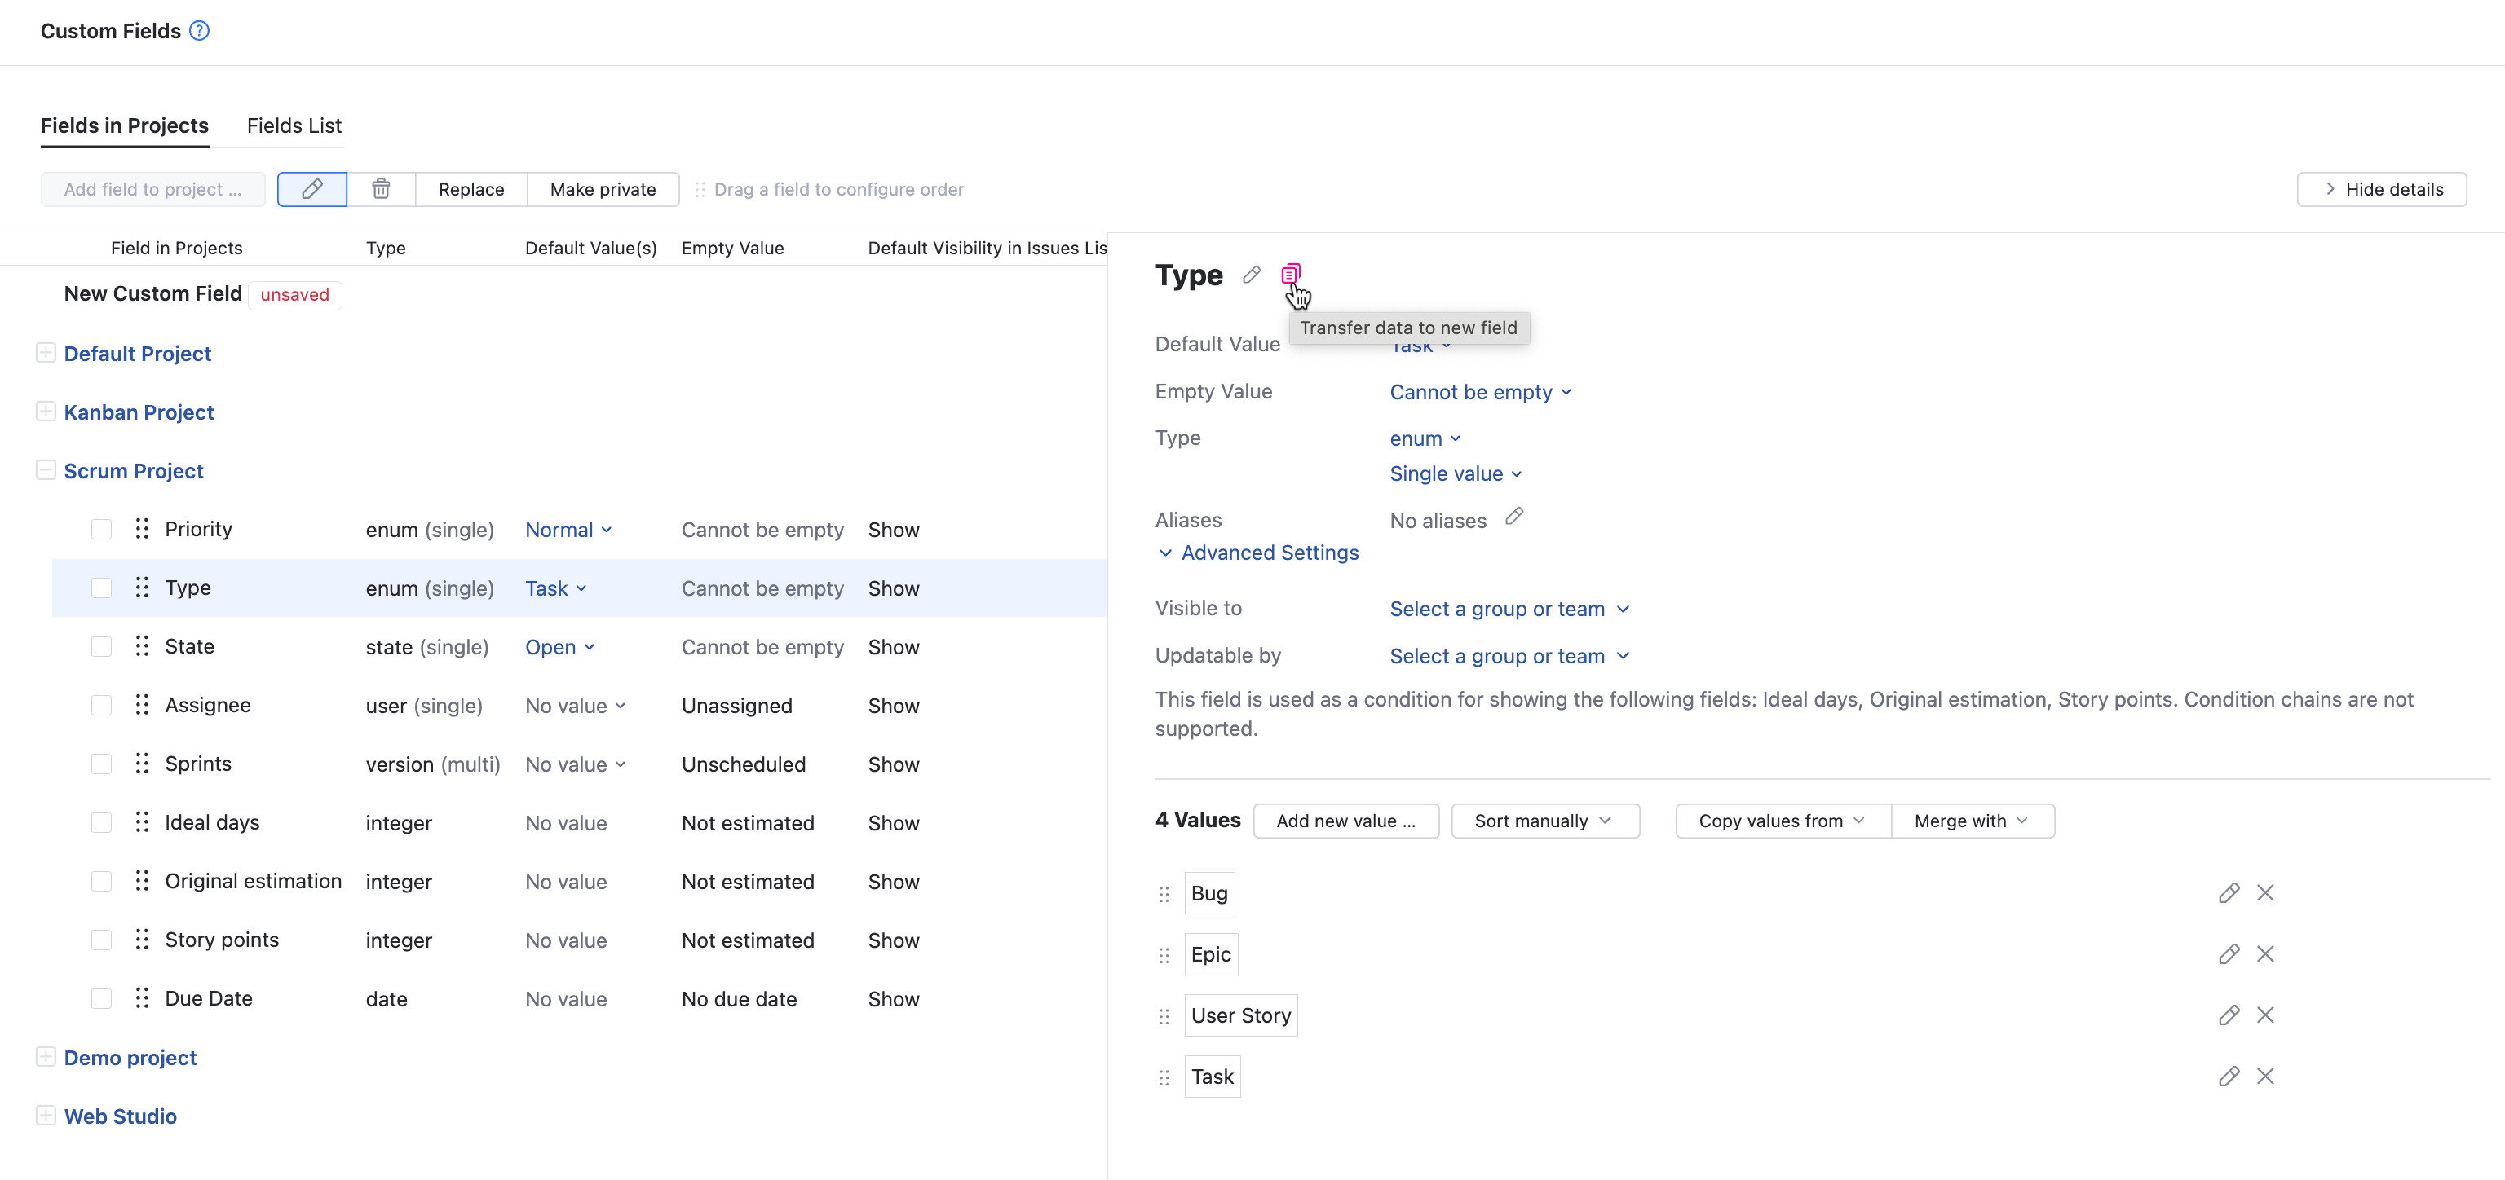
Task: Remove the Epic value with X icon
Action: tap(2264, 954)
